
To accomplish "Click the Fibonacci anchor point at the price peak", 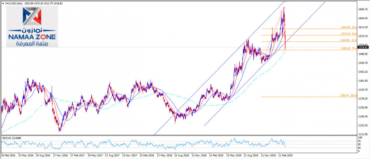I will (284, 7).
